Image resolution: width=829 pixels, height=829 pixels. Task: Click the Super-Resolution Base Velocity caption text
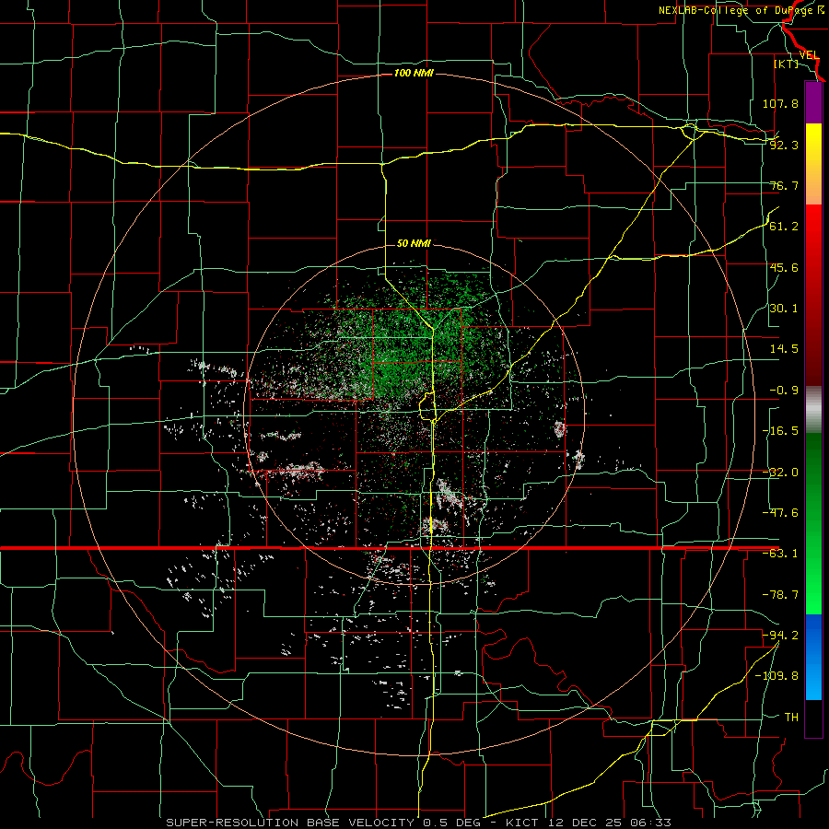(418, 823)
